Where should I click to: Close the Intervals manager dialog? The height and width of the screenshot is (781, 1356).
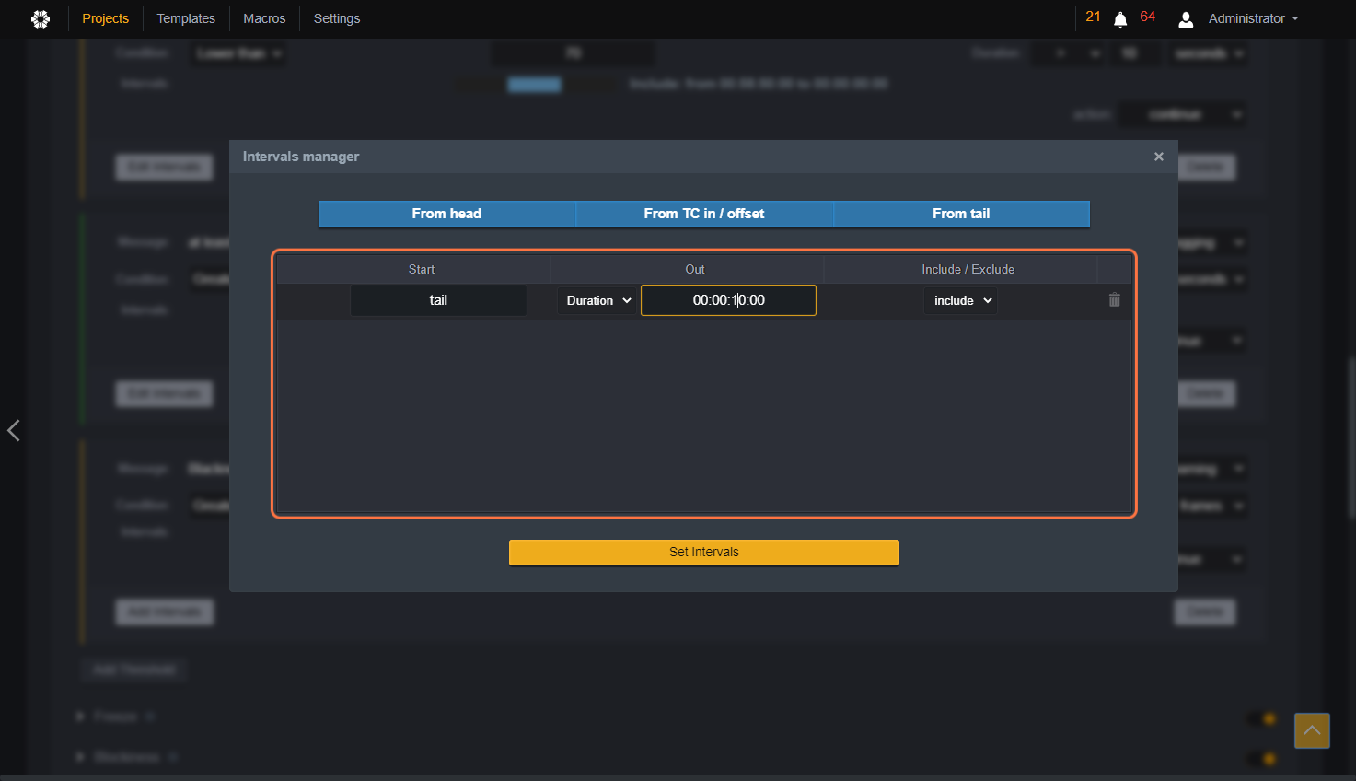tap(1159, 157)
